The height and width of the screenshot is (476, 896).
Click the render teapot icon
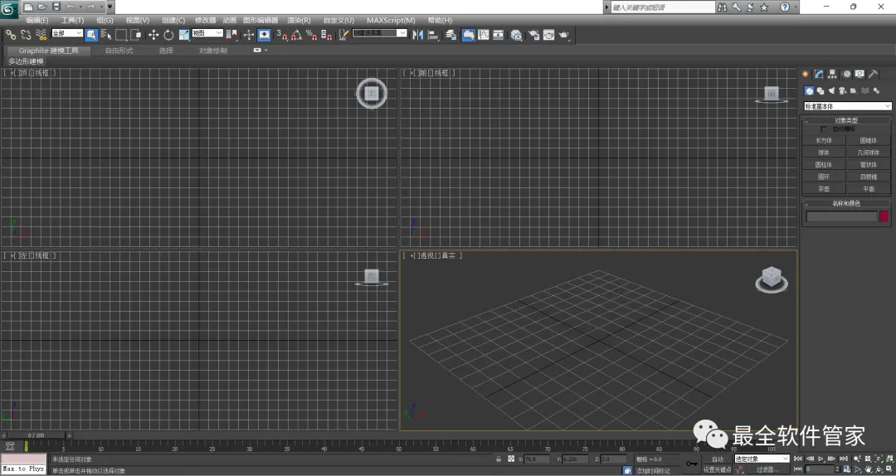pos(563,35)
